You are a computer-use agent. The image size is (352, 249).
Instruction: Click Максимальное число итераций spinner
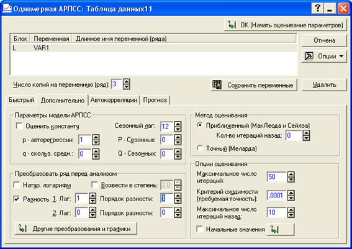click(x=291, y=177)
